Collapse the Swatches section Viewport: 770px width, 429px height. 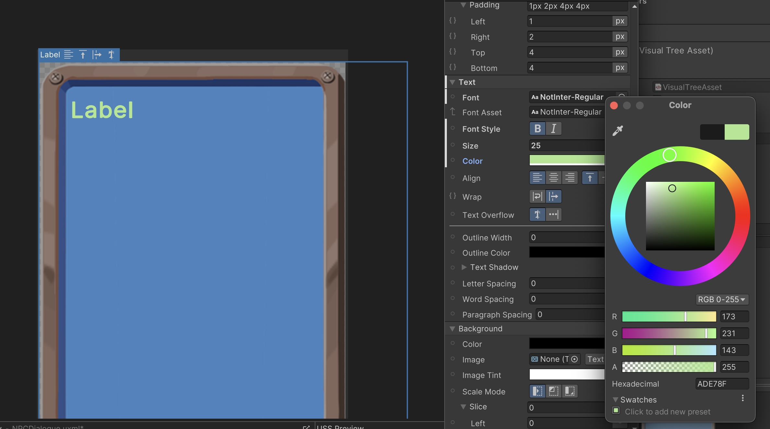point(616,400)
